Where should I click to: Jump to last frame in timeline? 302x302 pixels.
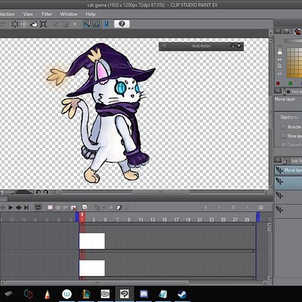pyautogui.click(x=26, y=208)
